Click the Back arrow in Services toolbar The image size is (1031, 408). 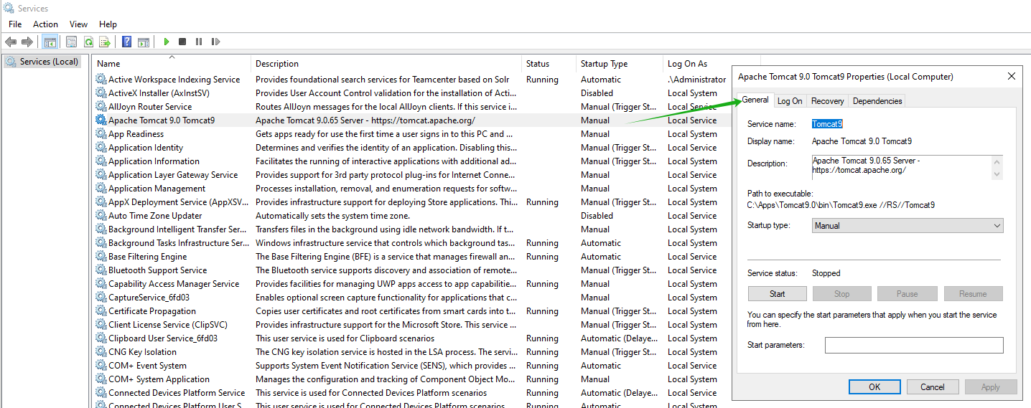(11, 42)
